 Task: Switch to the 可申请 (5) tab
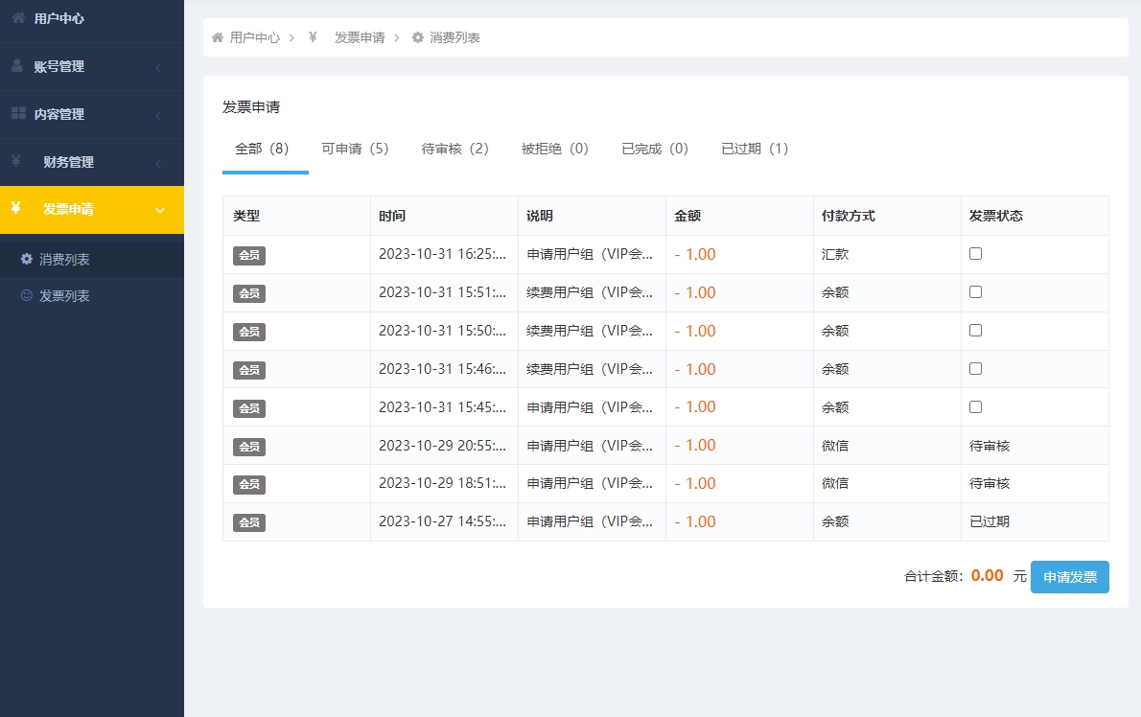[x=355, y=149]
